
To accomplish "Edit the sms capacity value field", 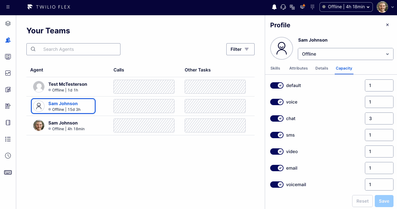I will coord(379,135).
